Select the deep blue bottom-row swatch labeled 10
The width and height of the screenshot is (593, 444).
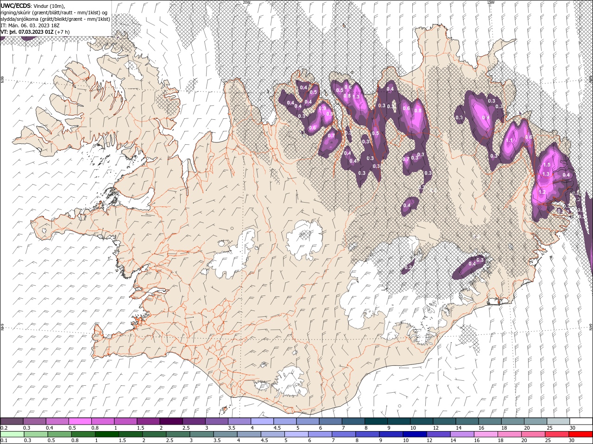[415, 434]
